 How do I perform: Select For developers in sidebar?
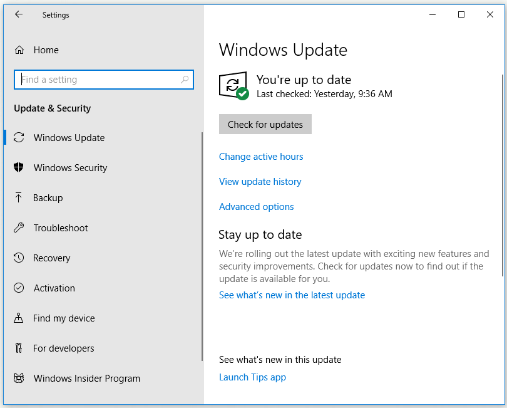(63, 348)
